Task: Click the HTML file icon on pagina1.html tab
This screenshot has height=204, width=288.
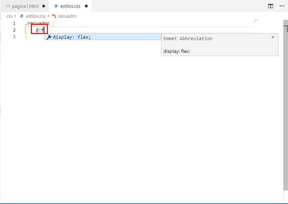Action: tap(8, 6)
